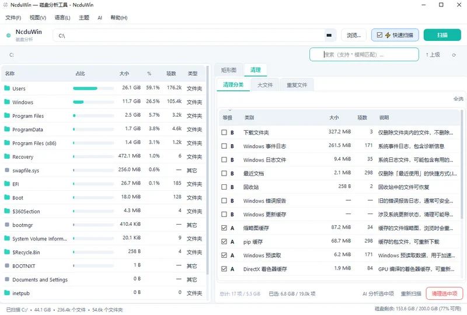Click the Program Files (x86) folder icon

7,143
